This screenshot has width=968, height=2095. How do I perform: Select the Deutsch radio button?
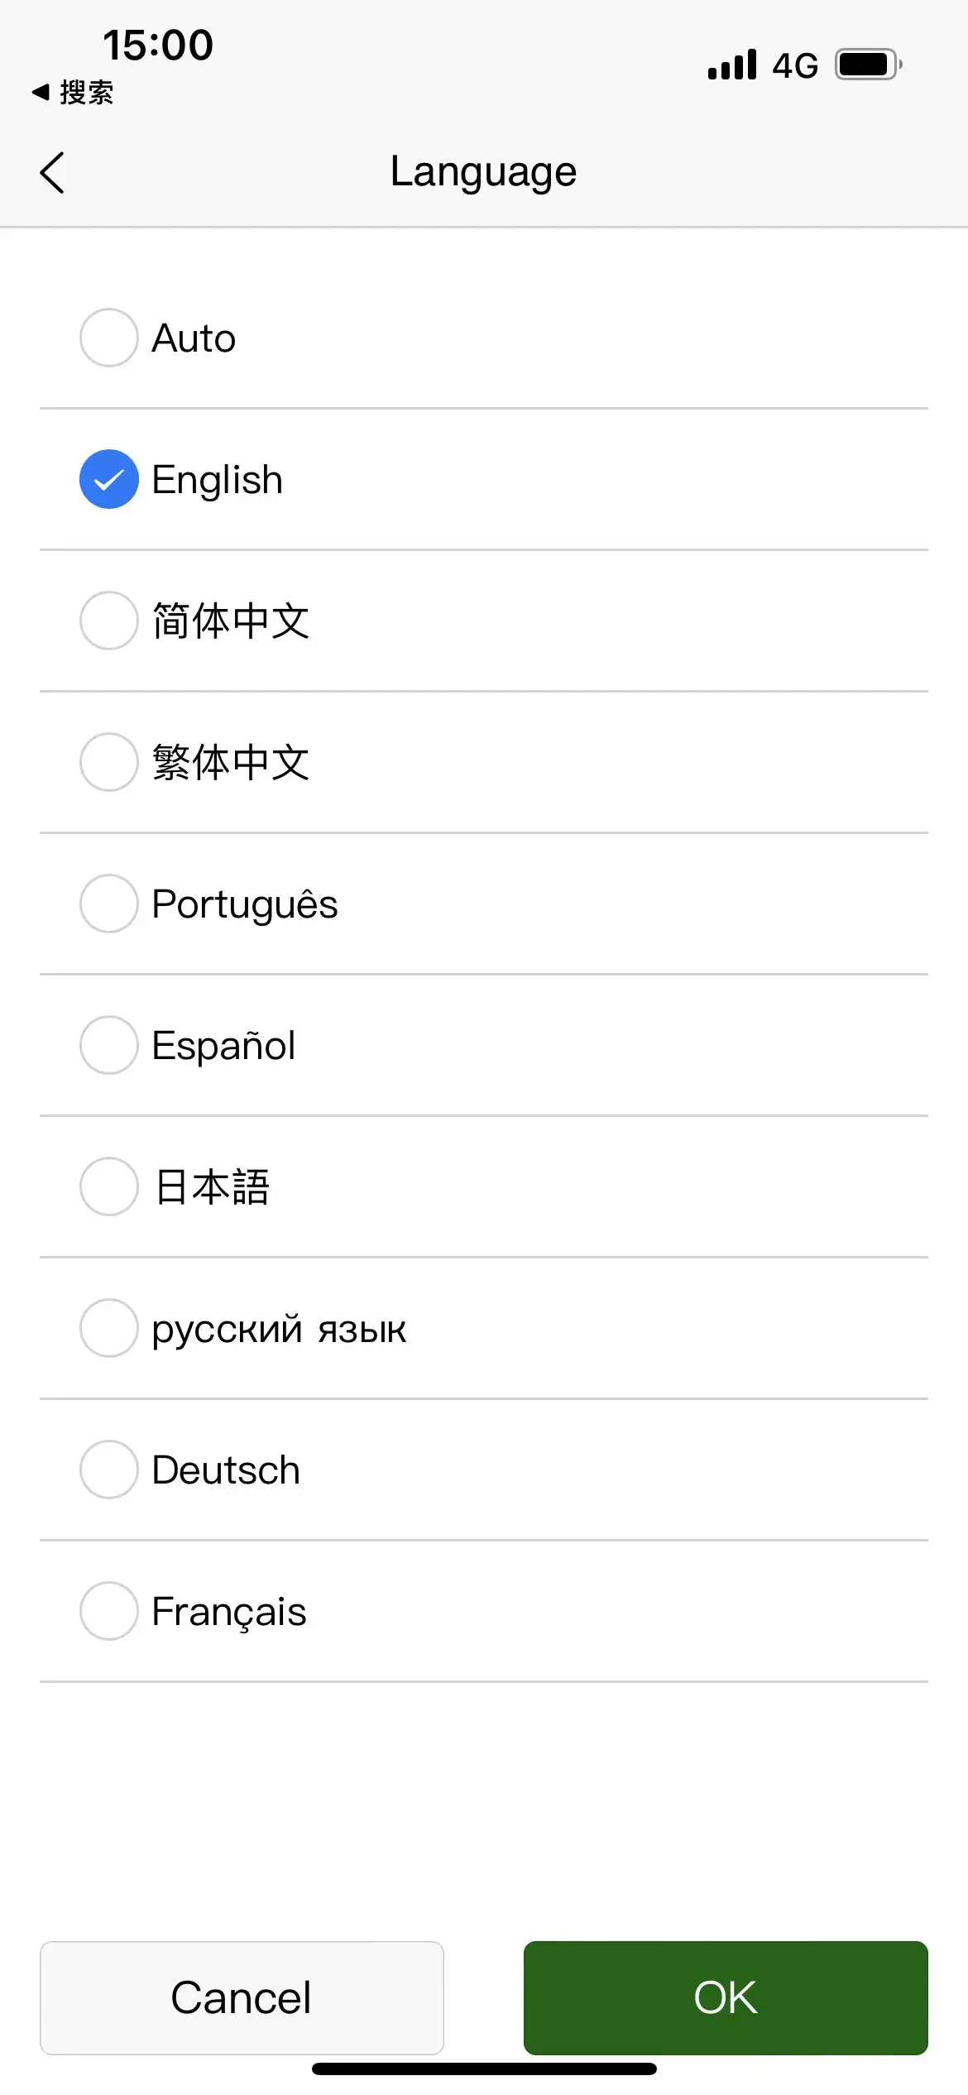pyautogui.click(x=108, y=1469)
